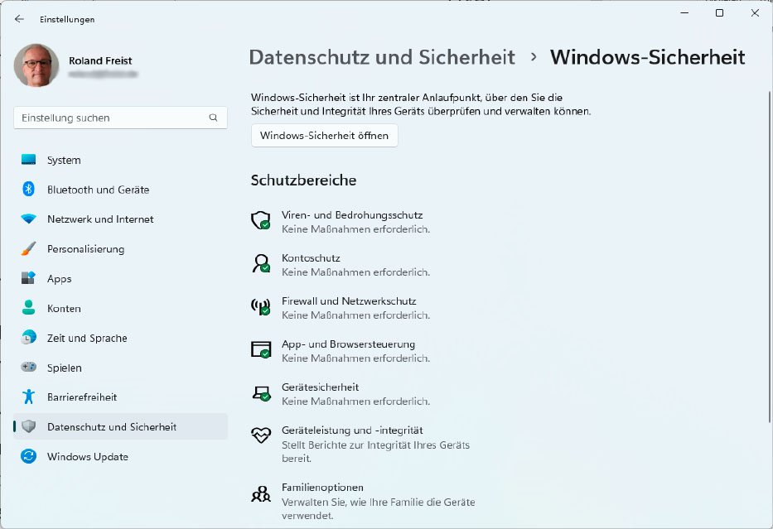Click the Windows-Sicherheit öffnen button

325,136
